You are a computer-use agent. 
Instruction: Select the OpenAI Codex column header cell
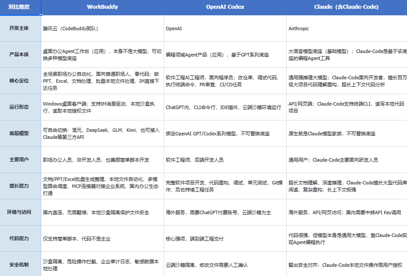(x=225, y=7)
